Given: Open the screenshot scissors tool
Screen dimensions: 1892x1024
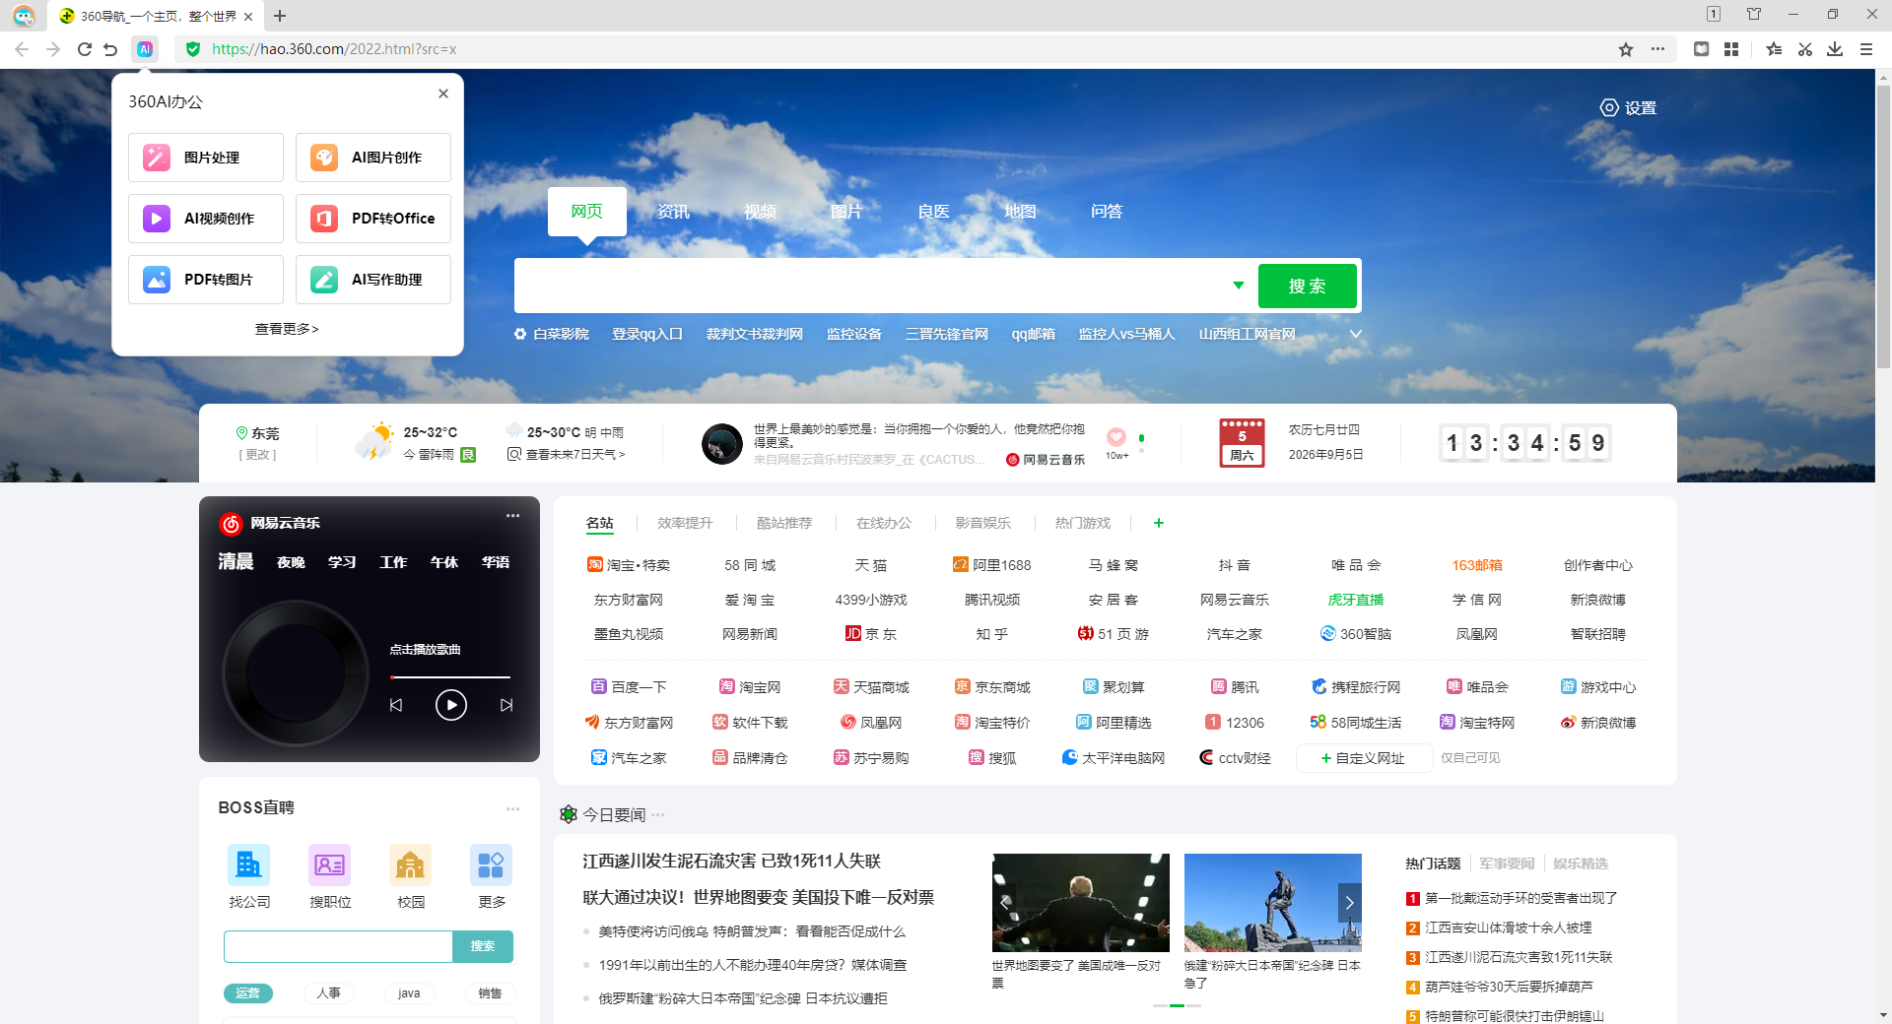Looking at the screenshot, I should [x=1804, y=49].
